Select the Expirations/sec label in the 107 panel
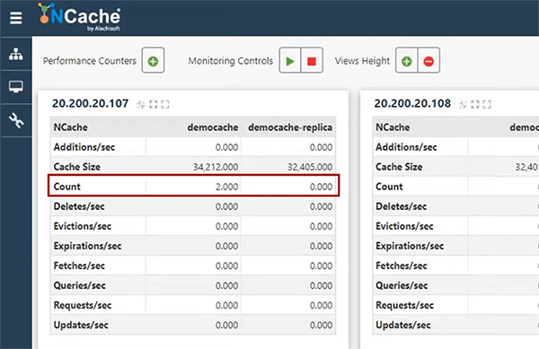 tap(88, 246)
